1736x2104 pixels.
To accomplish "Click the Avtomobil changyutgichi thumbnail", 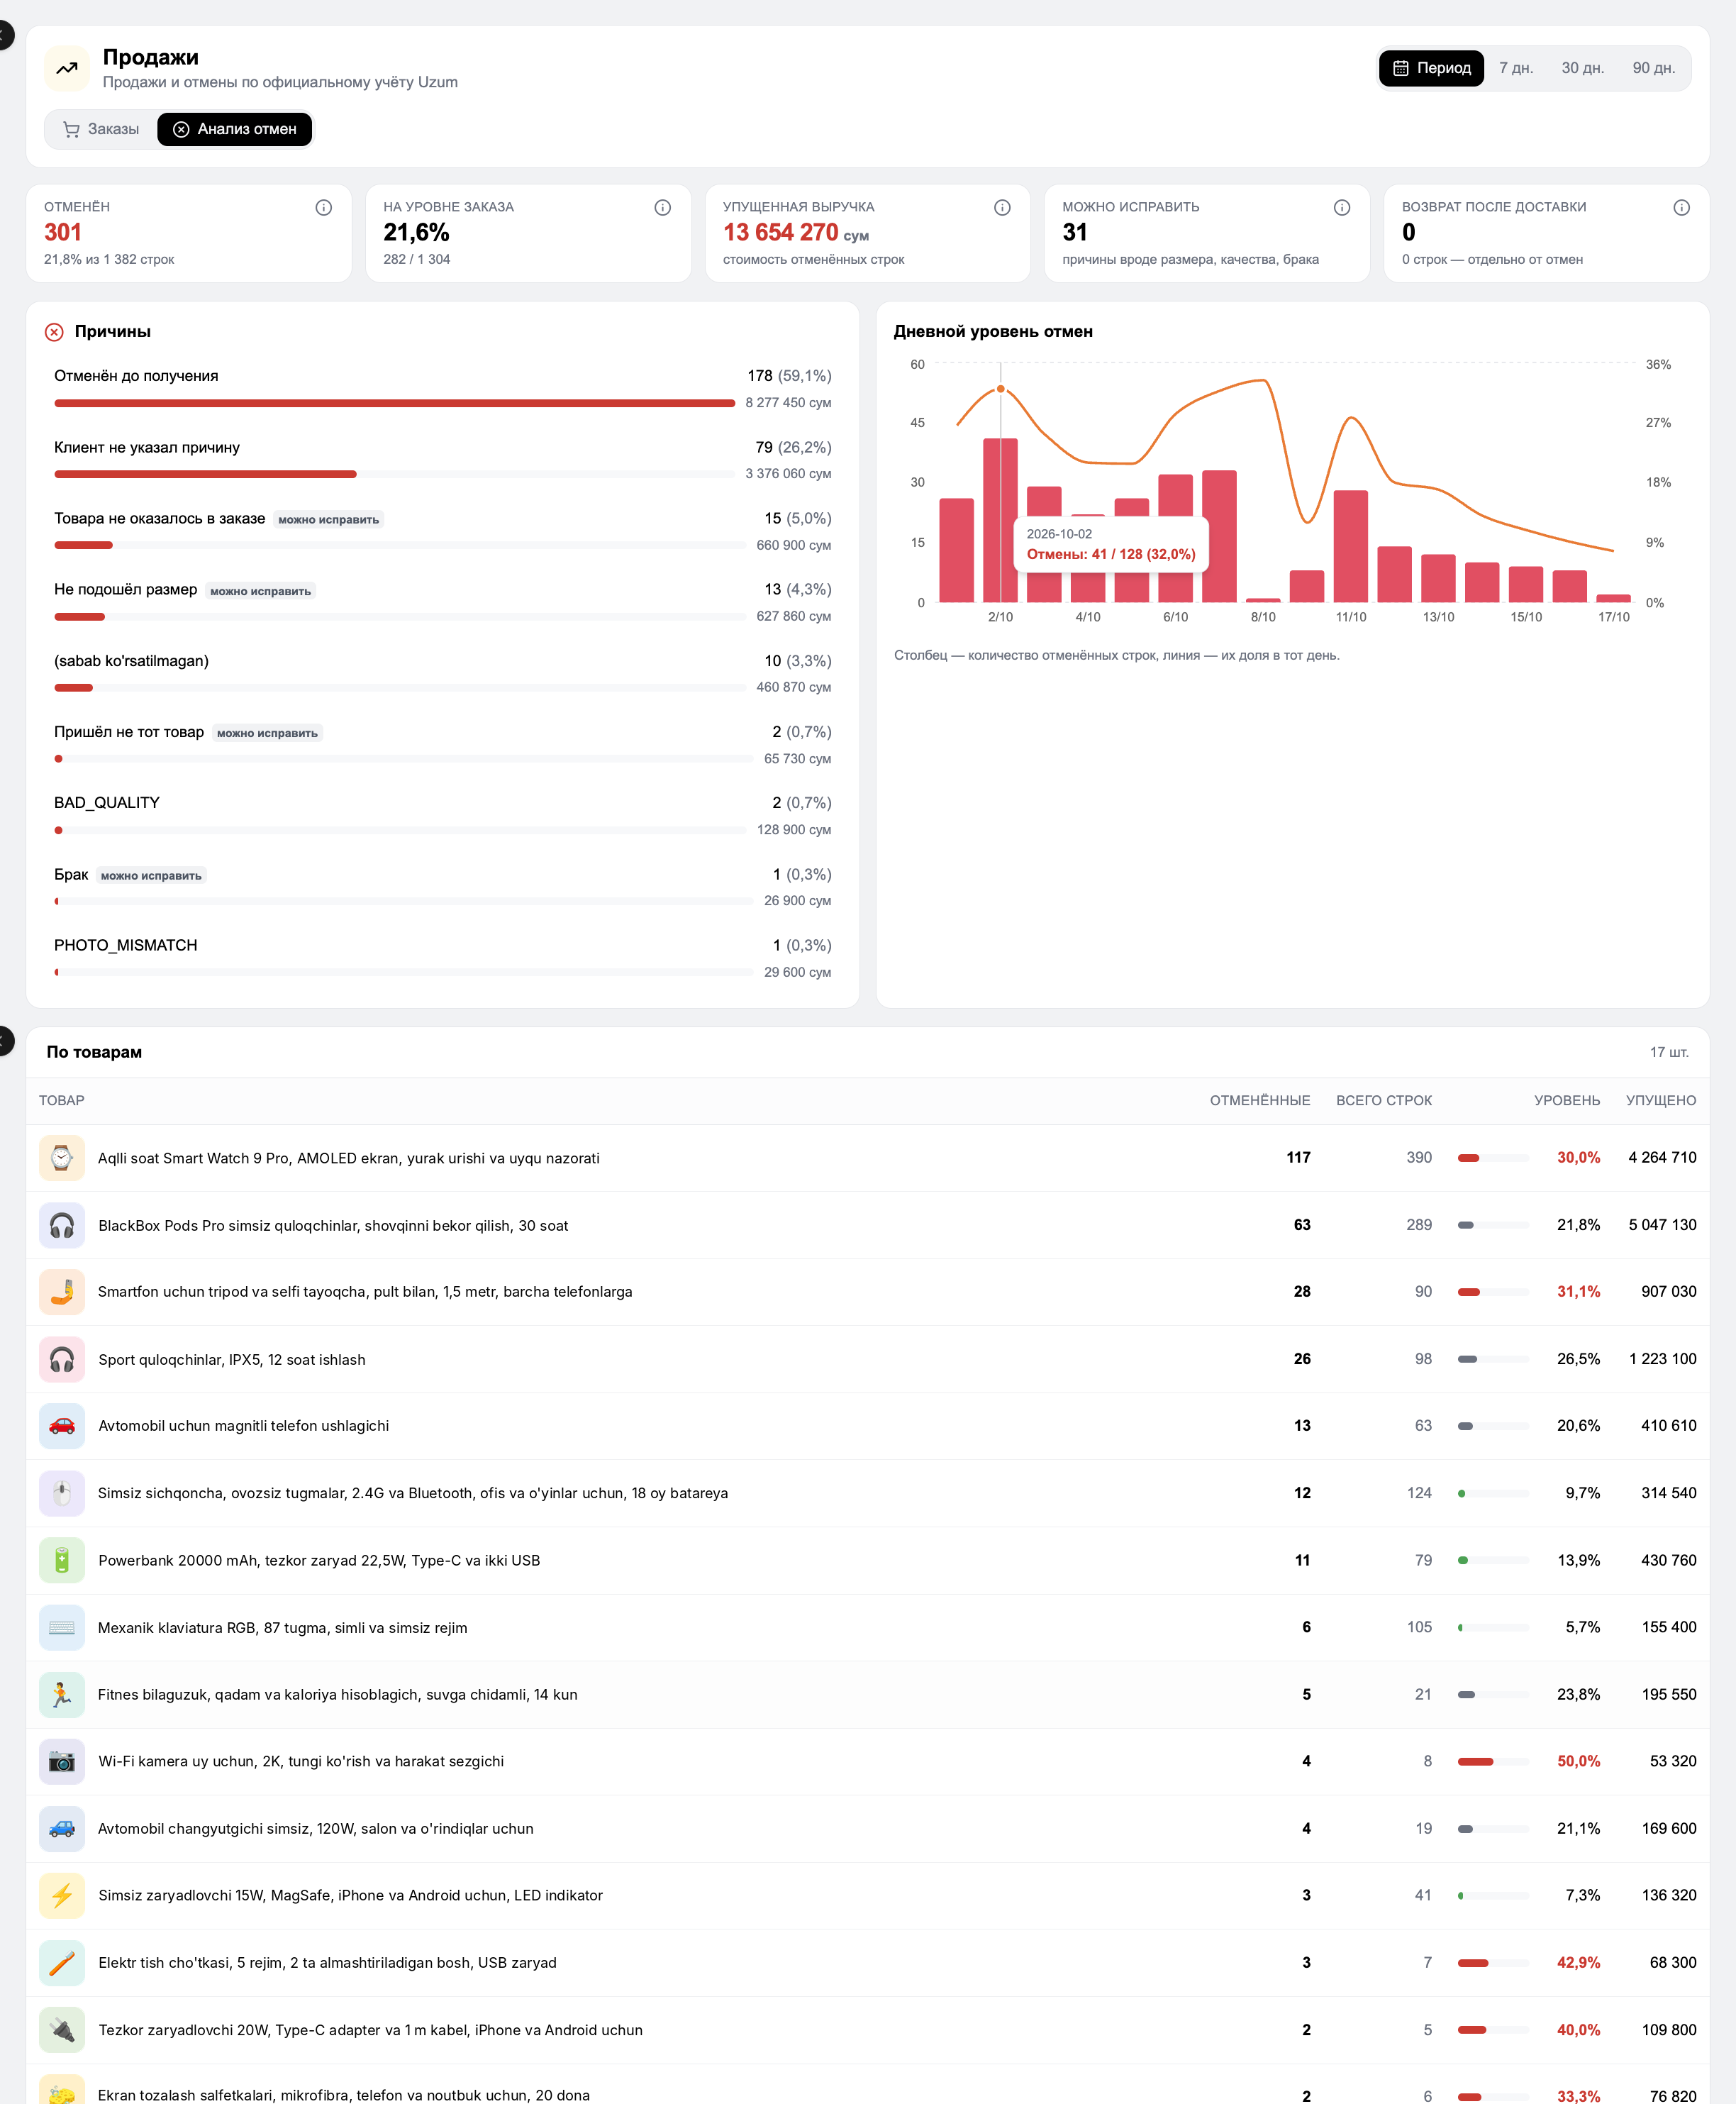I will [62, 1828].
